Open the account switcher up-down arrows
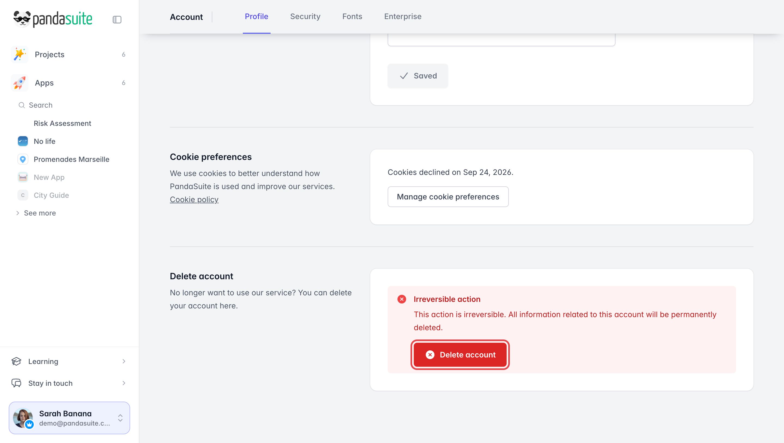Screen dimensions: 784x443 pos(120,418)
